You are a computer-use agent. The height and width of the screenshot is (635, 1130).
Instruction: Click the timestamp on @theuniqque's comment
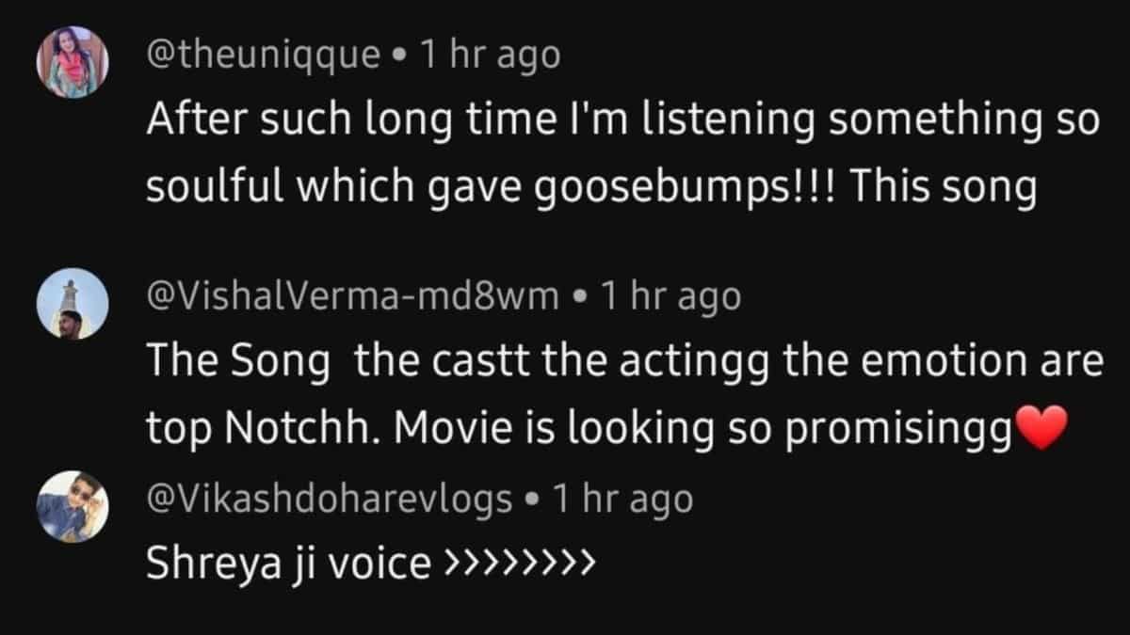coord(490,56)
